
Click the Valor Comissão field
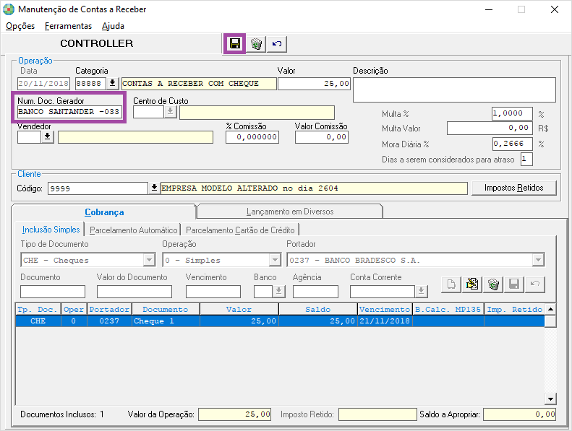pyautogui.click(x=322, y=137)
